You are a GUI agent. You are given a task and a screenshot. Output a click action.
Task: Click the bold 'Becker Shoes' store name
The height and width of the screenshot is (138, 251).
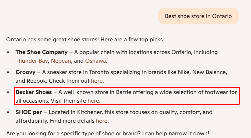point(34,92)
